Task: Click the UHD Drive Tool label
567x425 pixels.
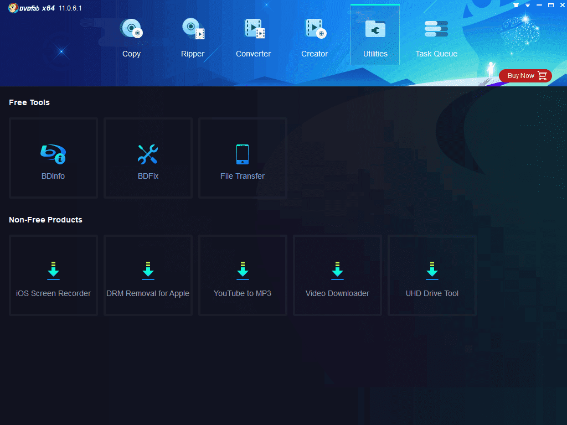Action: (x=432, y=293)
